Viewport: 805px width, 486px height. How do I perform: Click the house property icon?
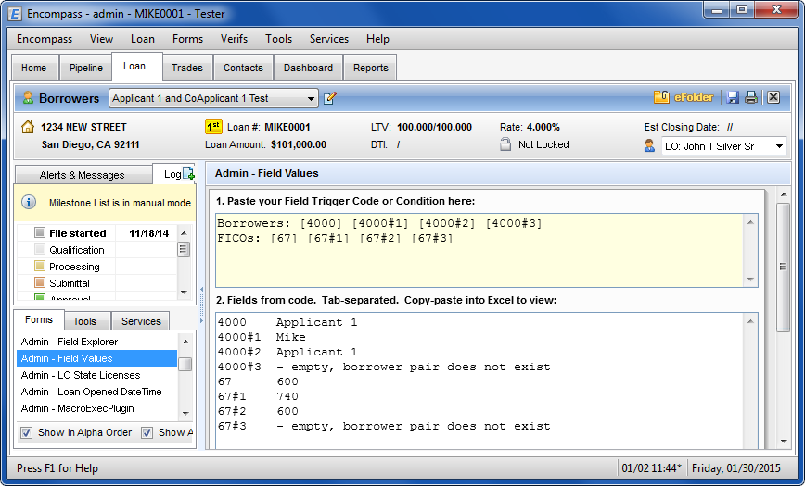28,127
